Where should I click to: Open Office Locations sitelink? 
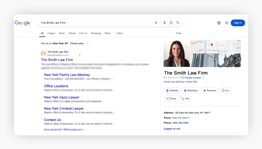[x=56, y=86]
